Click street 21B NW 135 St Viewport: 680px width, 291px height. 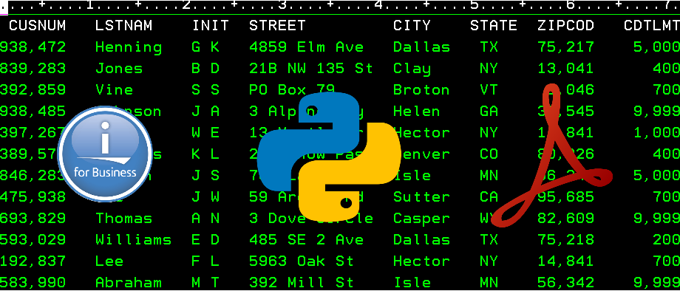(x=311, y=69)
